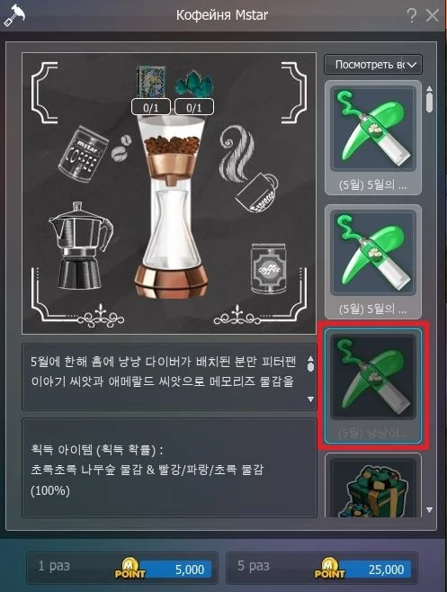This screenshot has height=592, width=447.
Task: Click the recipe list scroll down arrow
Action: pos(429,510)
